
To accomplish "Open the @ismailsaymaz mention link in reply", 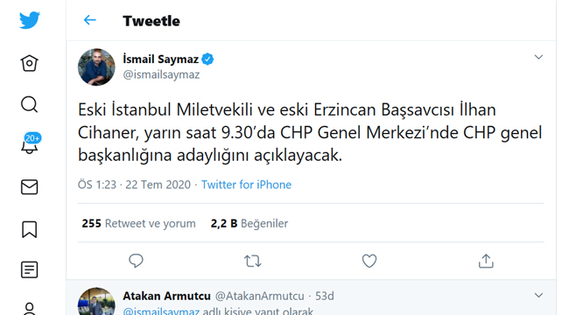I will [161, 311].
